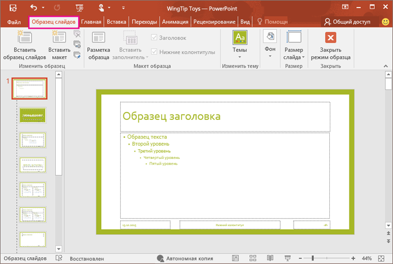The image size is (393, 264).
Task: Customize quick access toolbar dropdown
Action: pos(124,8)
